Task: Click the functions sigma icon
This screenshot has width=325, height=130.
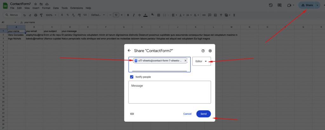Action: 234,15
